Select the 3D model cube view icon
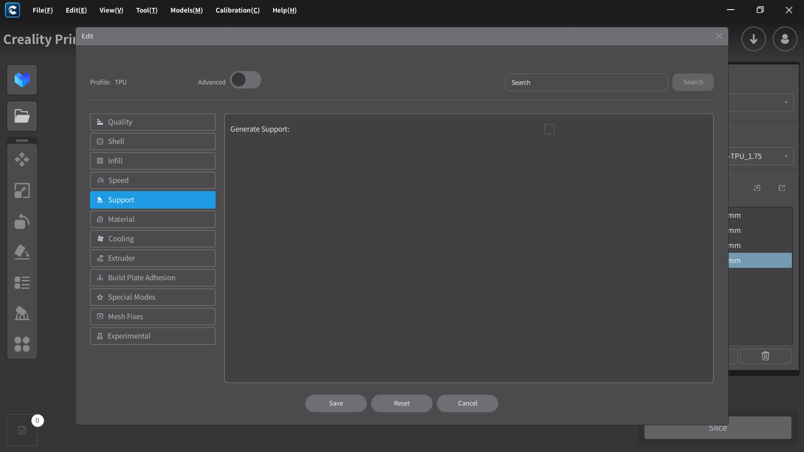The image size is (804, 452). (22, 80)
